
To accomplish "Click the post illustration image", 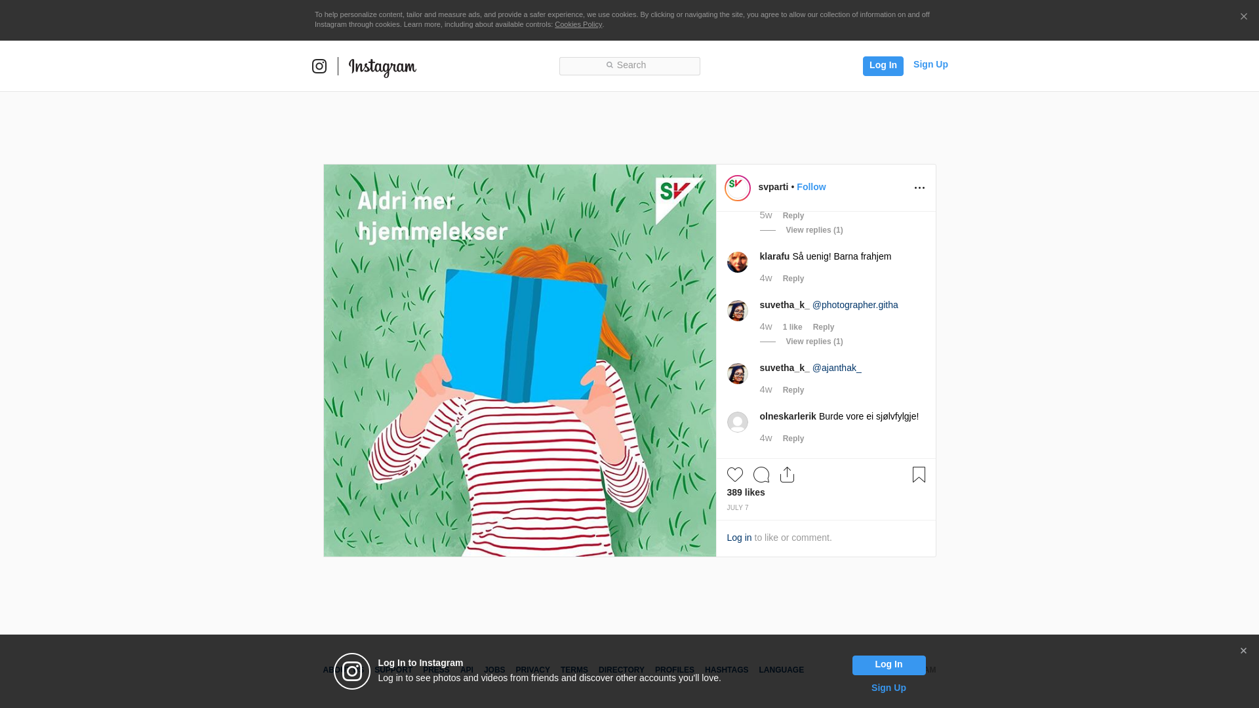I will click(x=520, y=361).
